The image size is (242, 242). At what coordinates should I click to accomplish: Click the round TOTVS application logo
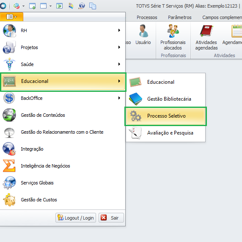pyautogui.click(x=3, y=6)
